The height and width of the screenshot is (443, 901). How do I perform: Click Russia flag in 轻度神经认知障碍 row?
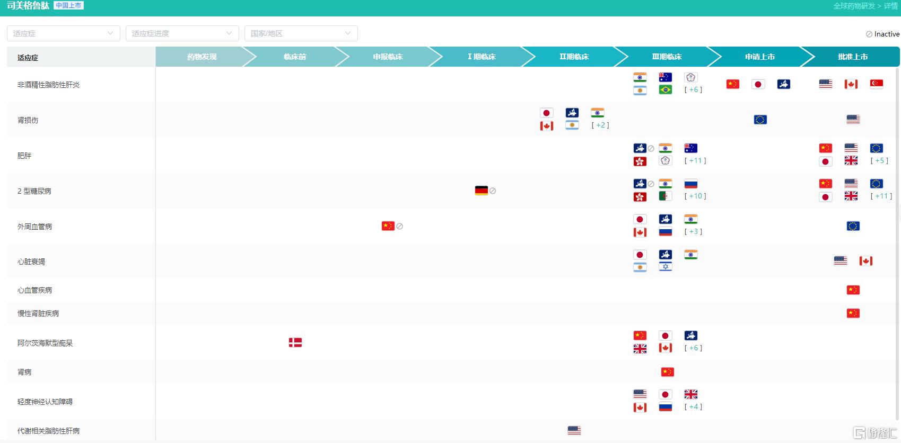666,407
